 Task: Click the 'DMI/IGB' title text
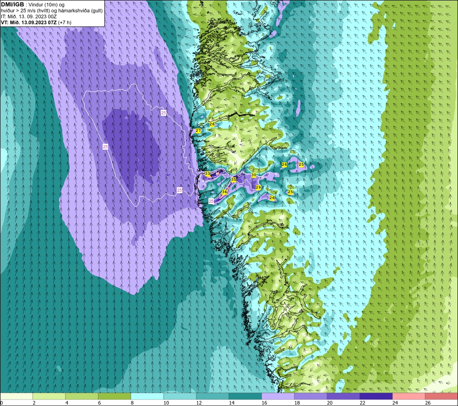pos(12,5)
